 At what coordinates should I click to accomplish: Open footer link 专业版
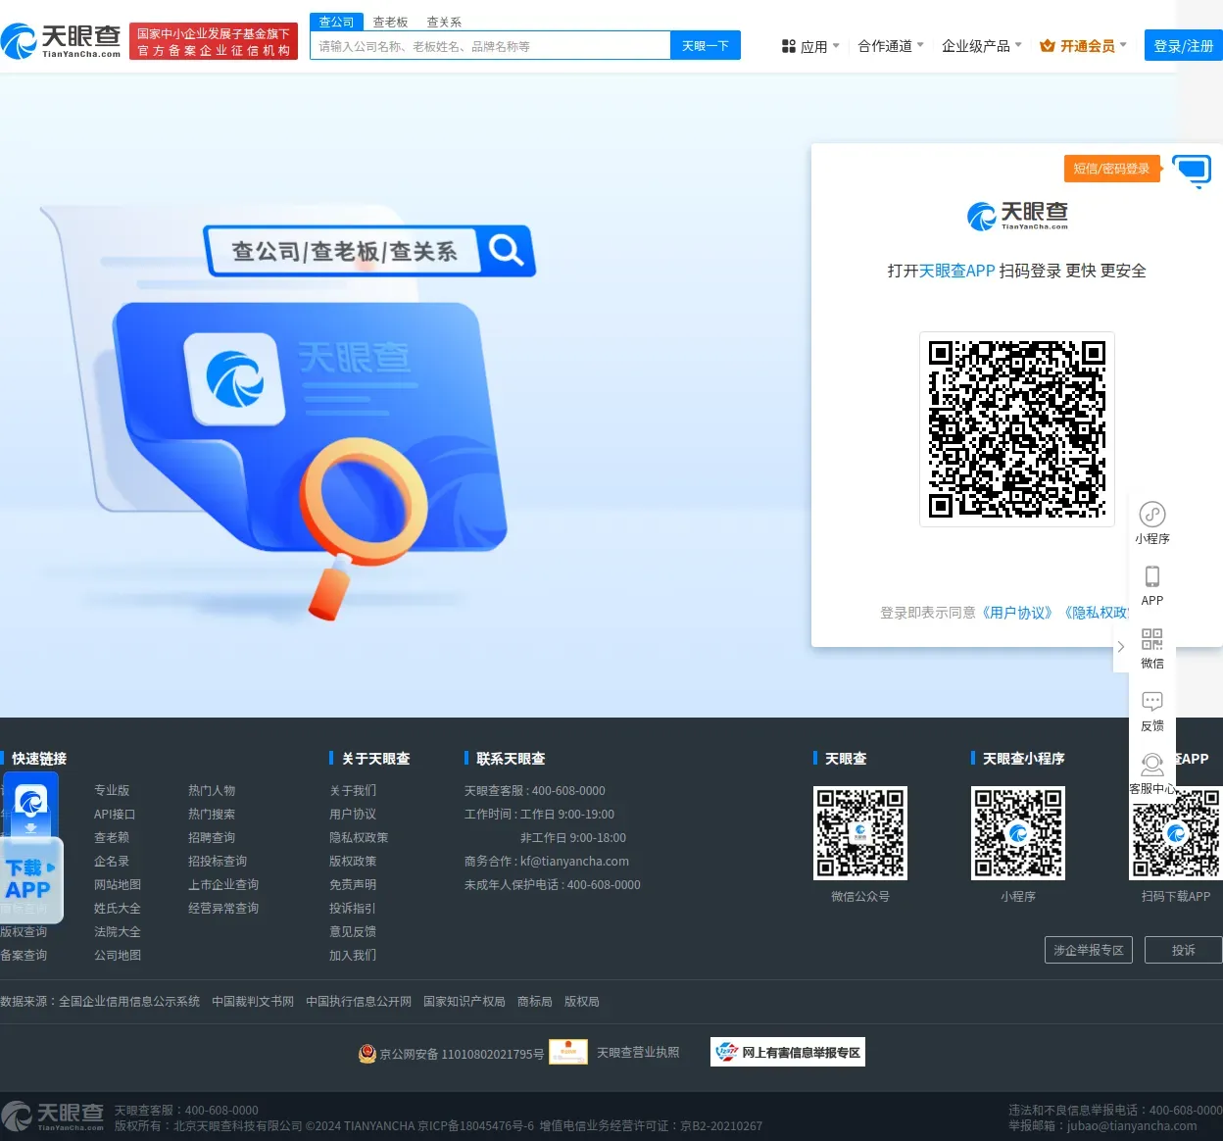click(112, 790)
